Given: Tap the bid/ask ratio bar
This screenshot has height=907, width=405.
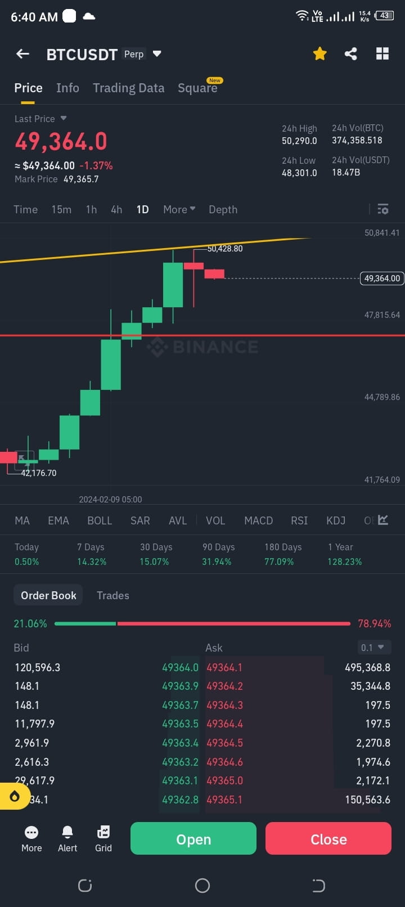Looking at the screenshot, I should (202, 623).
